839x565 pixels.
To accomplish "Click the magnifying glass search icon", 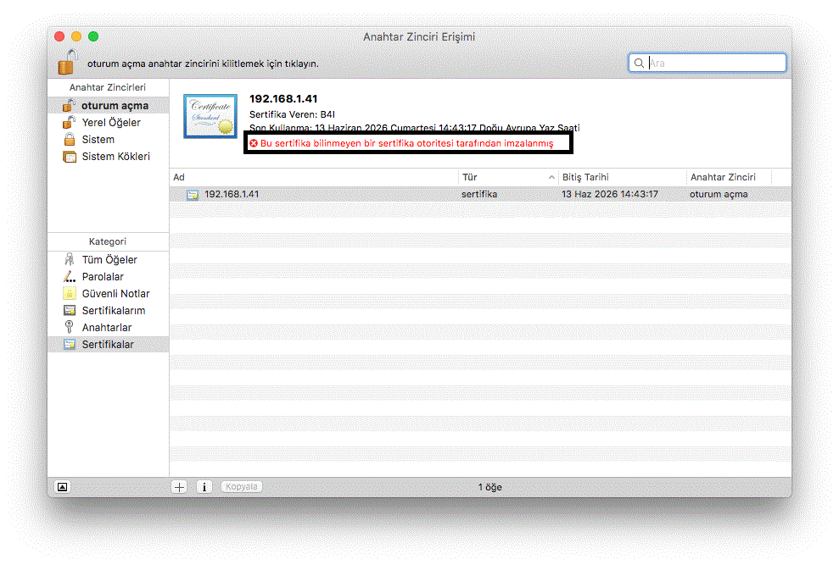I will click(x=639, y=63).
